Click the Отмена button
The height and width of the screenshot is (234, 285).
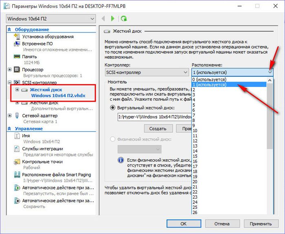222,224
